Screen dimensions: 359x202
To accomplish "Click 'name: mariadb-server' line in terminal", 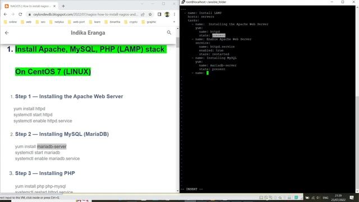I will tap(218, 66).
